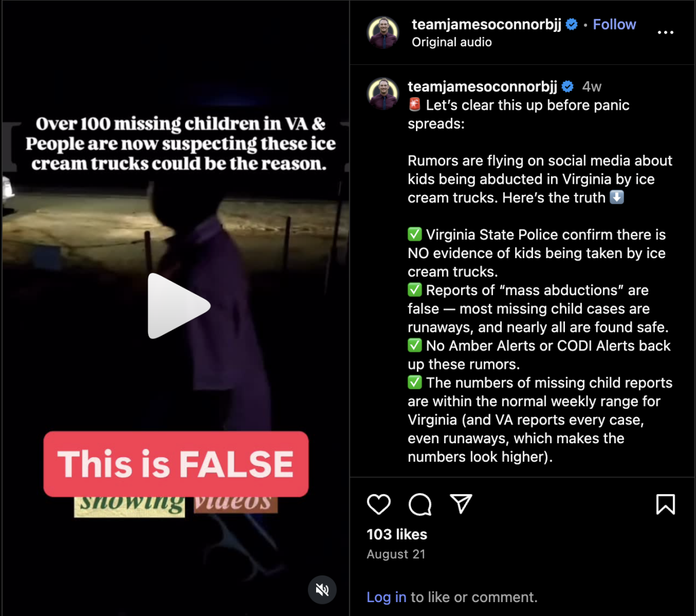Share post via paper plane icon
The height and width of the screenshot is (616, 696).
tap(461, 504)
